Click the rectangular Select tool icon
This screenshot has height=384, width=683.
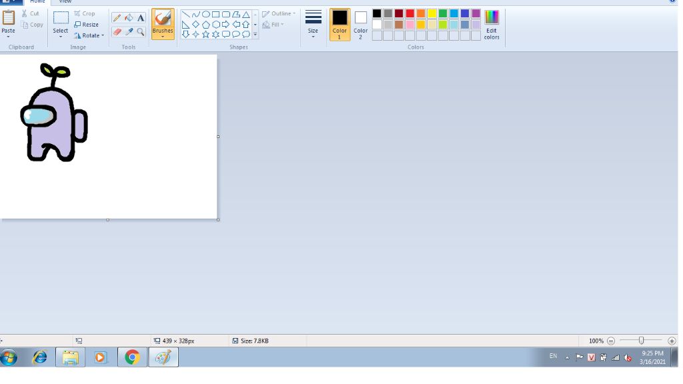(61, 18)
